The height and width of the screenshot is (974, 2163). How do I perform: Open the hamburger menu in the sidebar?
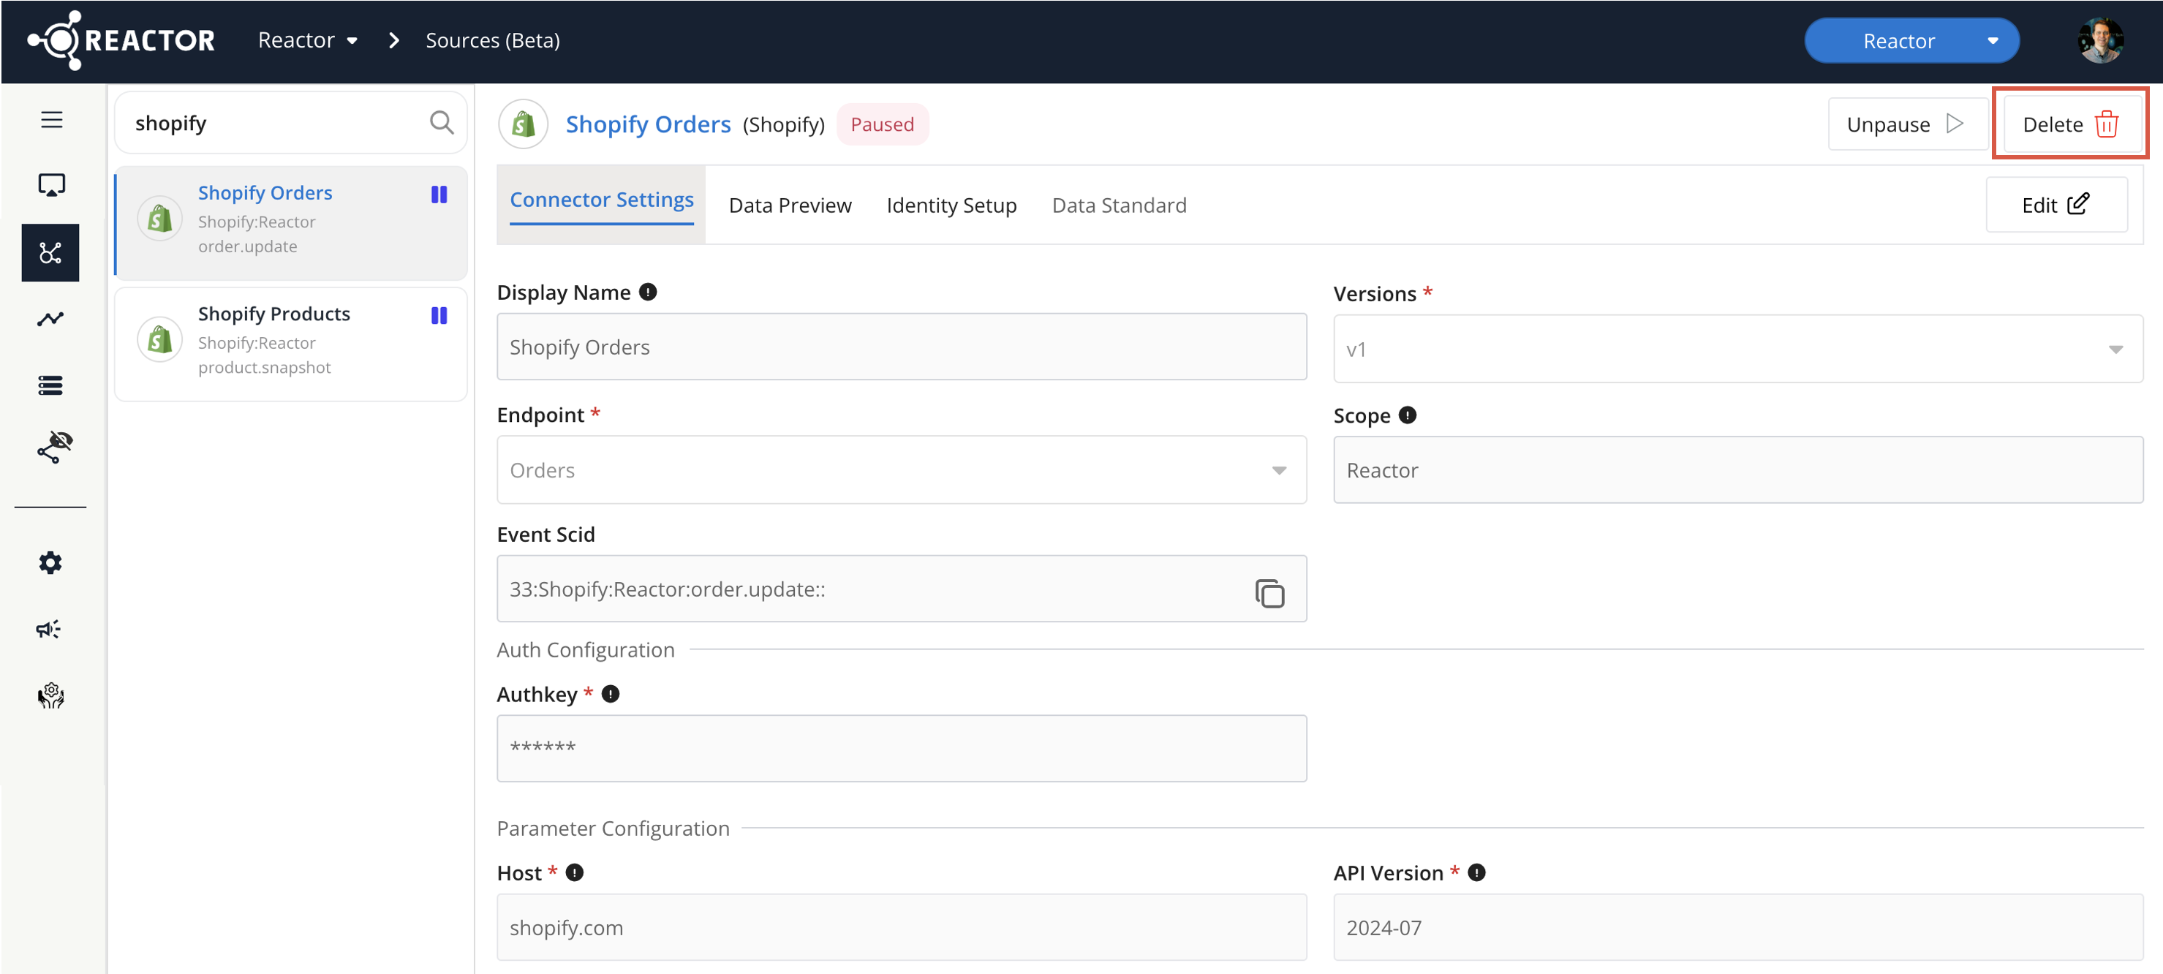pos(51,120)
